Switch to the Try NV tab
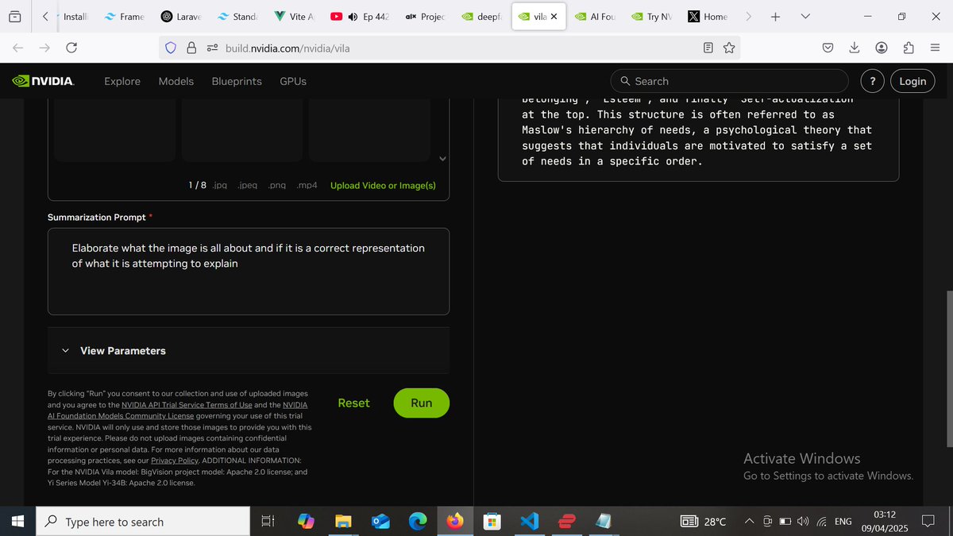This screenshot has height=536, width=953. click(653, 16)
